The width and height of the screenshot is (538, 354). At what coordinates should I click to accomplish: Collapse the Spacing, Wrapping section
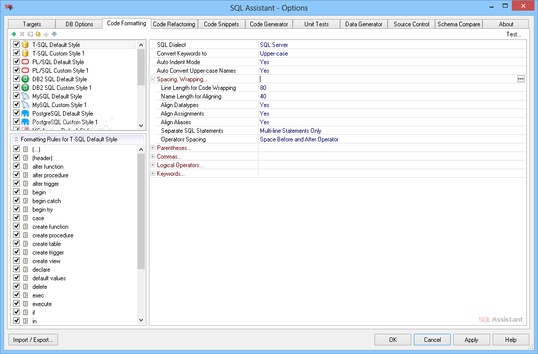(153, 79)
